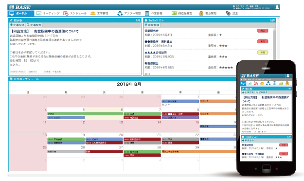Tap the blue recycle-arrows icon on the phone
This screenshot has width=304, height=181.
coord(268,83)
